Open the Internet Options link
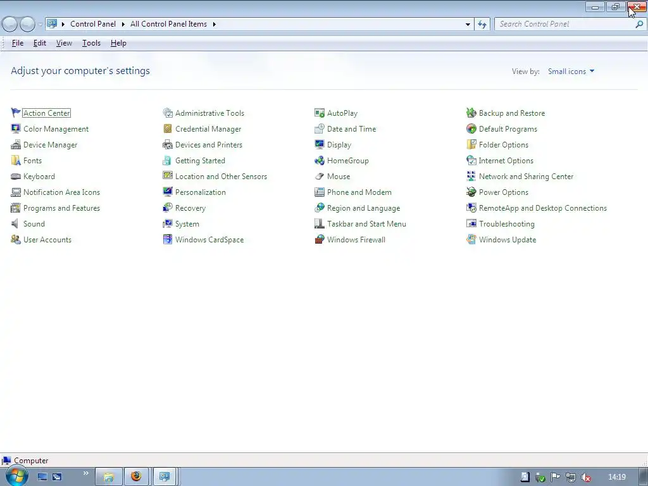 click(506, 161)
